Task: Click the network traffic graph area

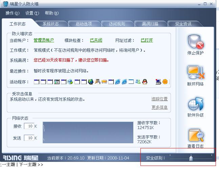Action: [x=88, y=132]
